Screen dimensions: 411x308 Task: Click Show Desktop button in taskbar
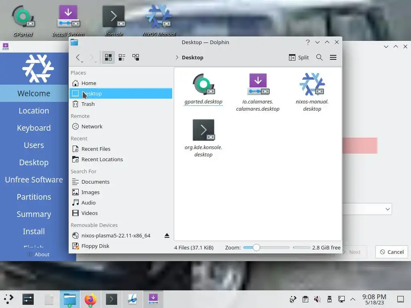tap(401, 299)
